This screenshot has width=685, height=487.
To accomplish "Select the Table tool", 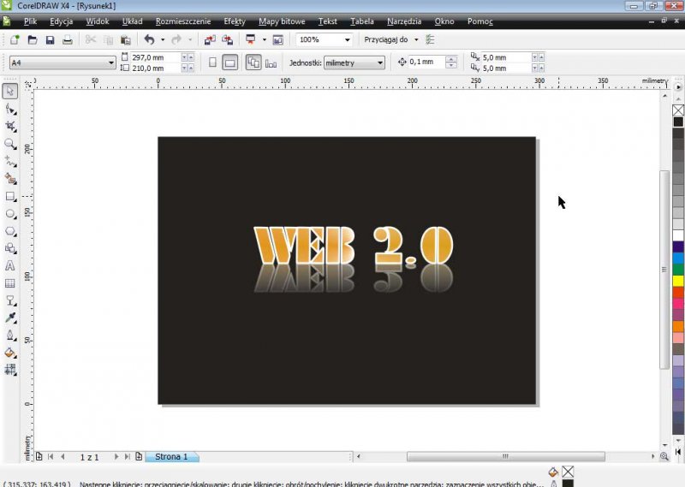I will [10, 282].
